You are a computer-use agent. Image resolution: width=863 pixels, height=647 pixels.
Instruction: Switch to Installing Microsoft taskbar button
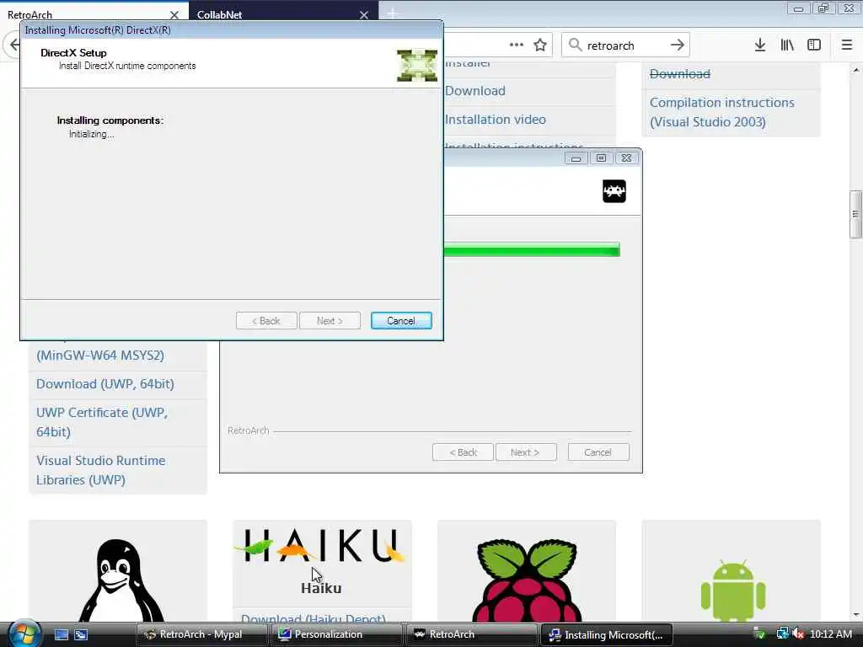coord(606,634)
